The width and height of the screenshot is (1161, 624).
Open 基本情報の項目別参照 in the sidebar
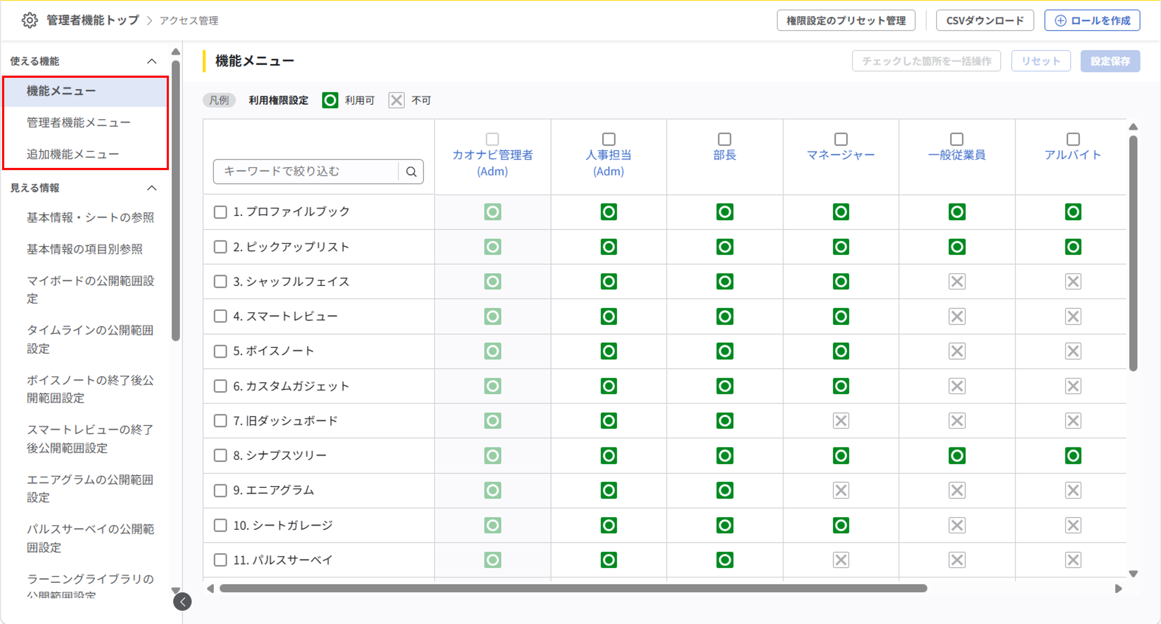(84, 249)
